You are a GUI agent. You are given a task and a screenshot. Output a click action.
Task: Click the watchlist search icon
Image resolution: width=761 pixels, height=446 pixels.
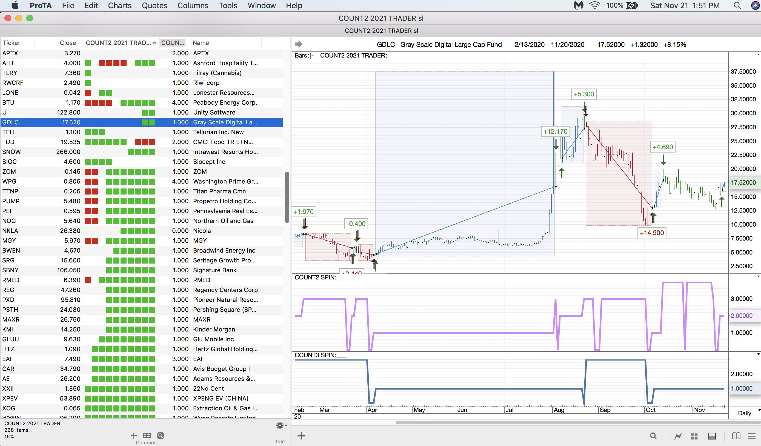(161, 435)
